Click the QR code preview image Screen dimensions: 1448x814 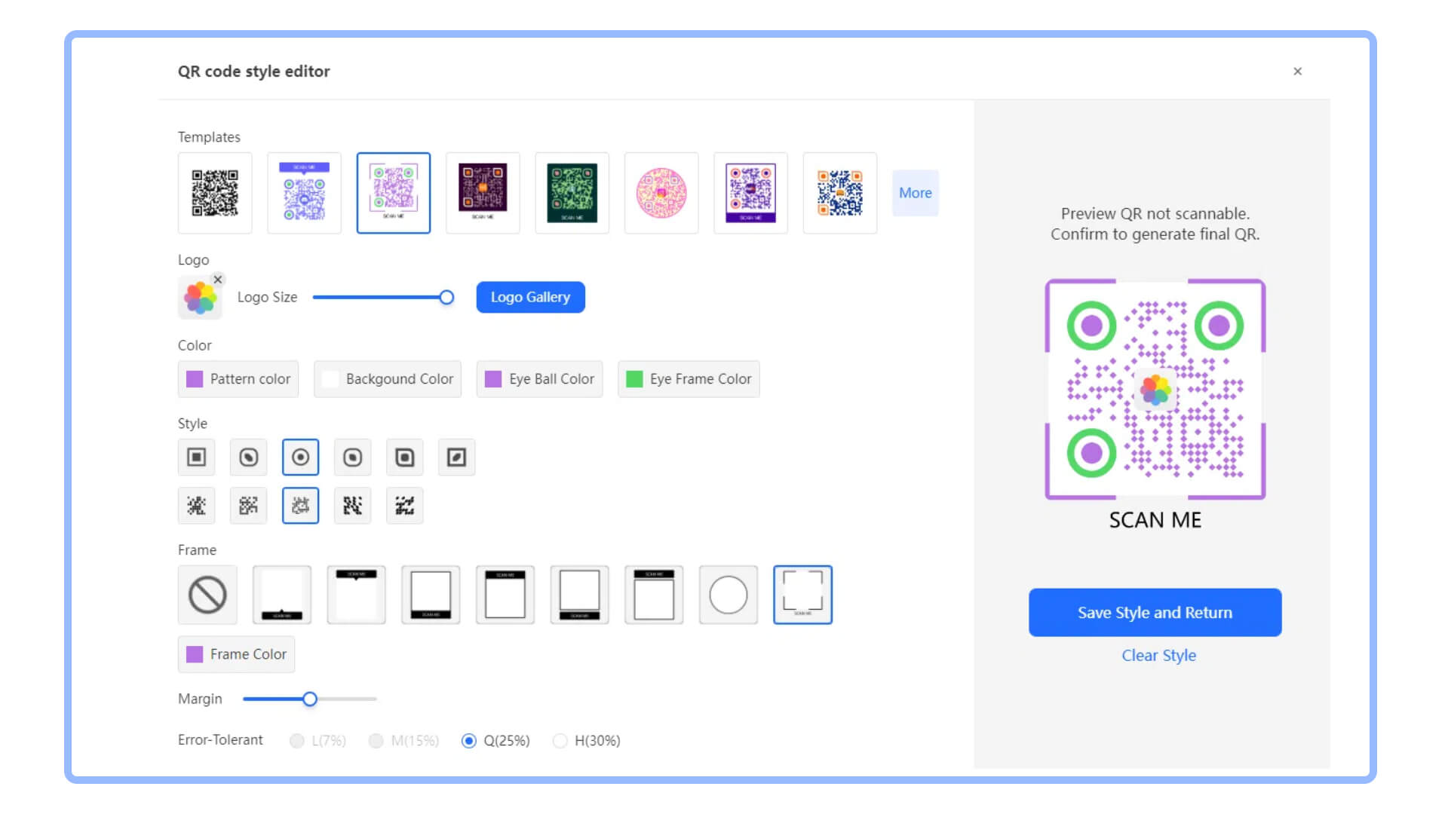(x=1155, y=390)
